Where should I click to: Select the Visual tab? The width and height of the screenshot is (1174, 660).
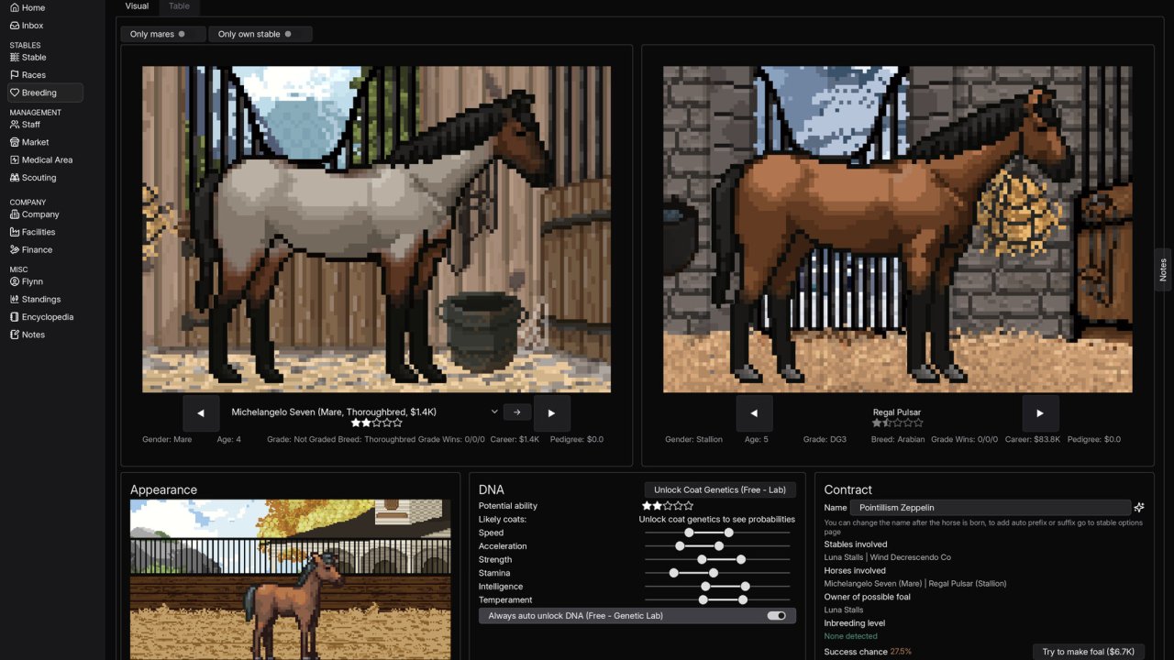pos(137,6)
